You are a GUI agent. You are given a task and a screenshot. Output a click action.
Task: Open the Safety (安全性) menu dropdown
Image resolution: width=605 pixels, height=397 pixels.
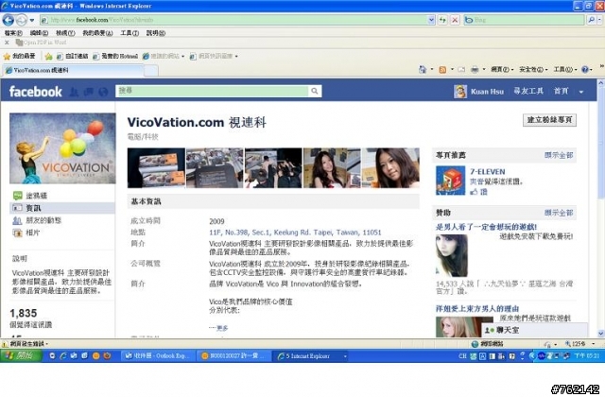(532, 69)
